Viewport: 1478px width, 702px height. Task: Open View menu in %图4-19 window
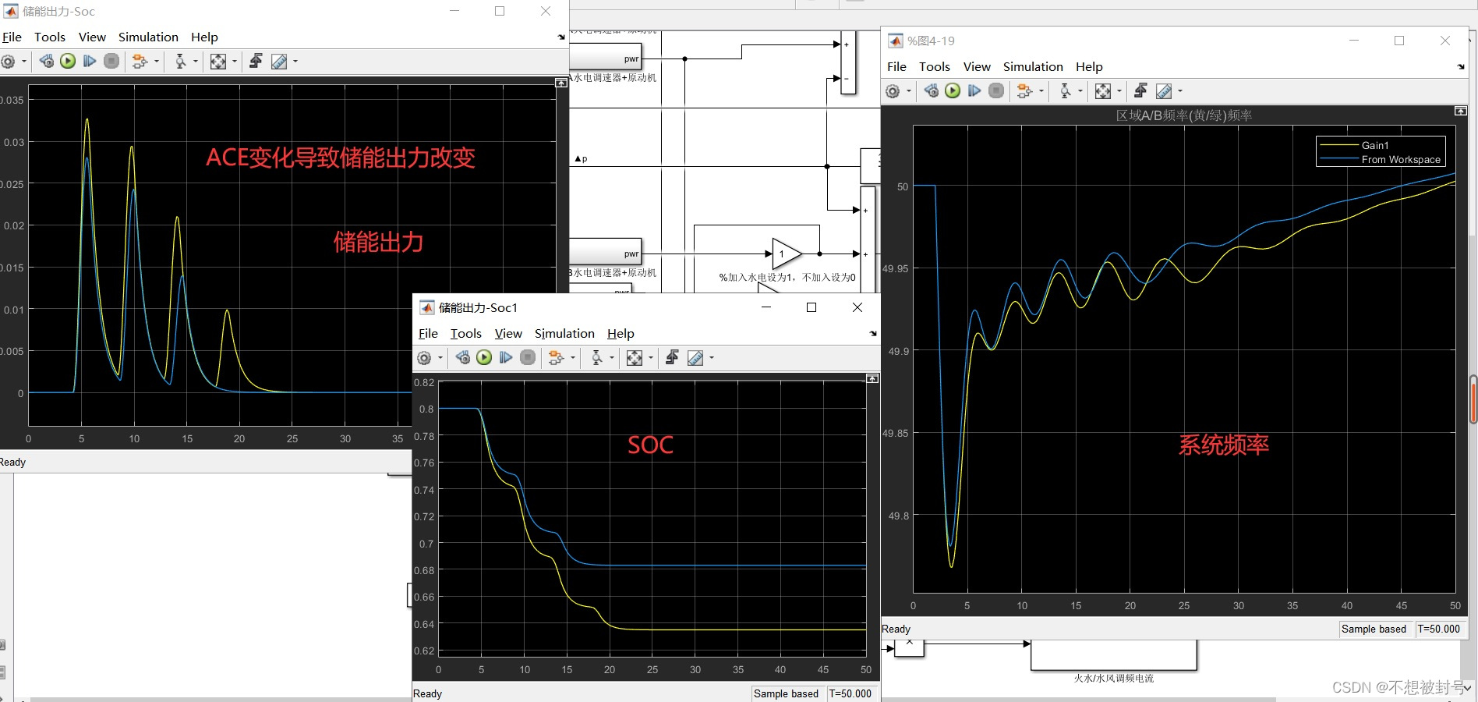point(977,66)
